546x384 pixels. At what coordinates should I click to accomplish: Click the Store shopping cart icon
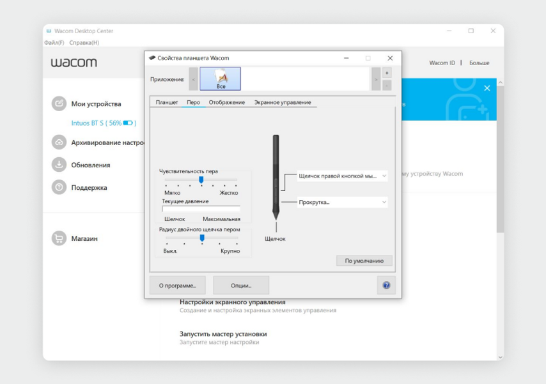coord(59,238)
